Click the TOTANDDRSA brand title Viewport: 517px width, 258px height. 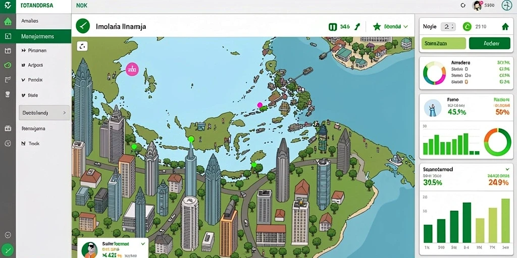click(37, 6)
